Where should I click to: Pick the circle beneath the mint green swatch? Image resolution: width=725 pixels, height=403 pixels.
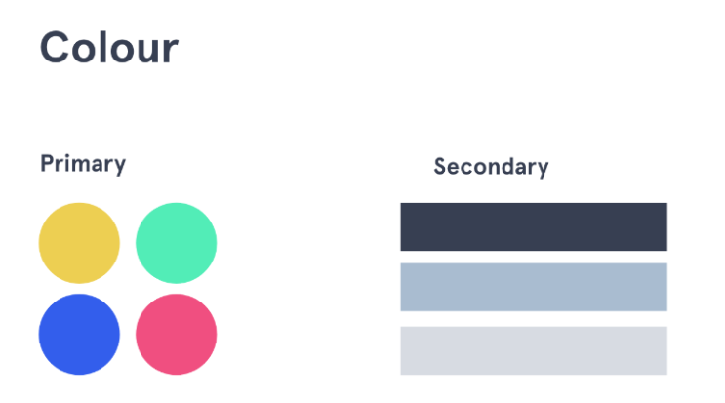click(x=177, y=334)
